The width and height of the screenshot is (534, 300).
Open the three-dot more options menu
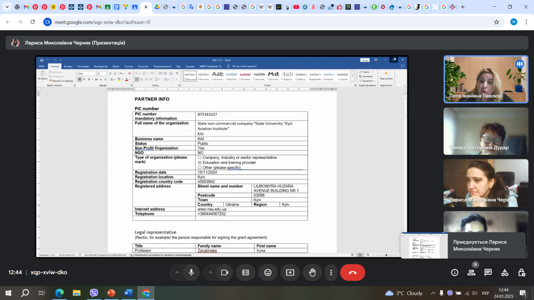(331, 272)
